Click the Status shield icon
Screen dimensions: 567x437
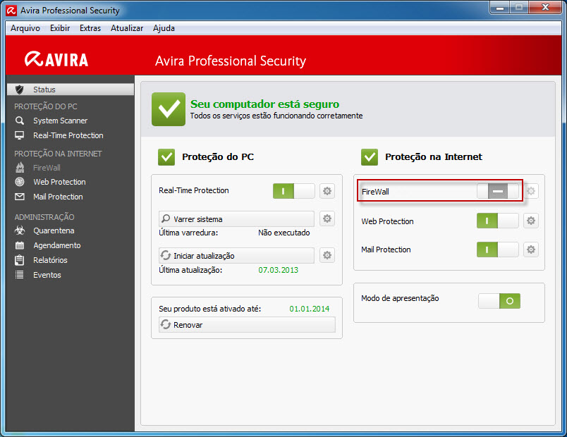pos(20,90)
